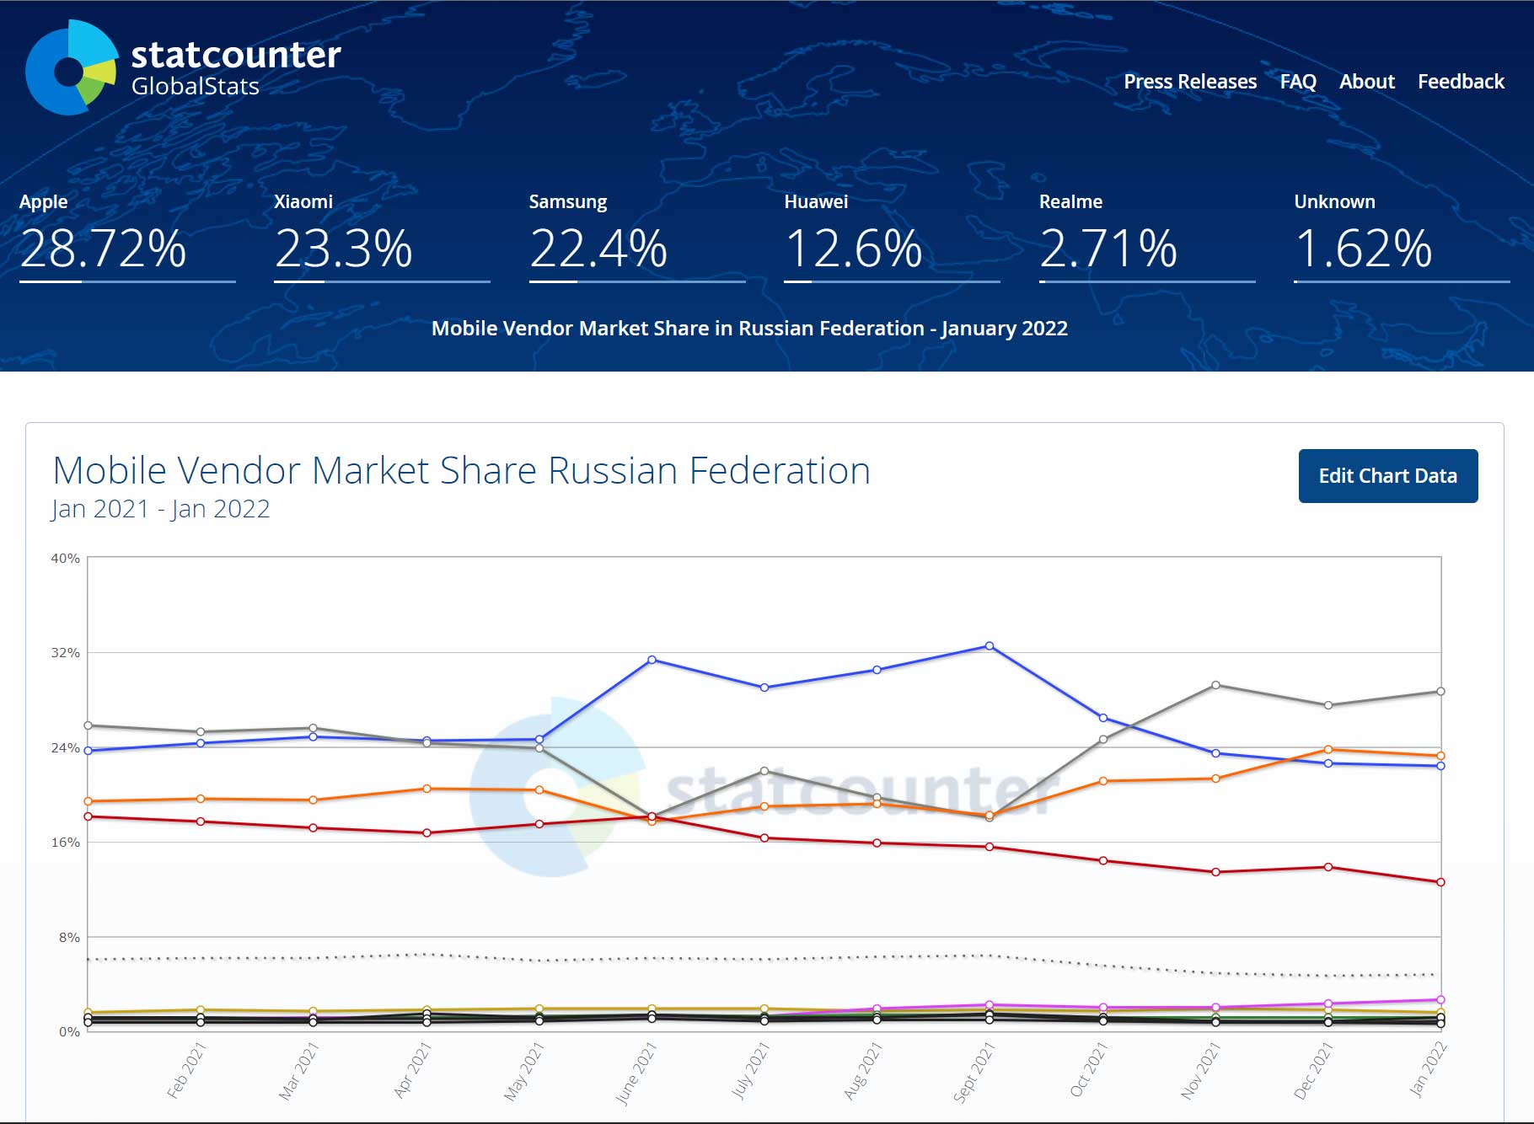Open the About page
Screen dimensions: 1534x1124
tap(1366, 82)
